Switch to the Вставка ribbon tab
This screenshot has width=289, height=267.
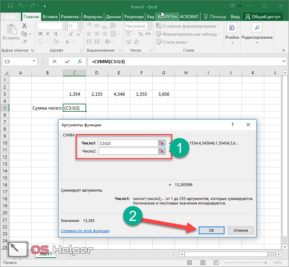pos(50,17)
